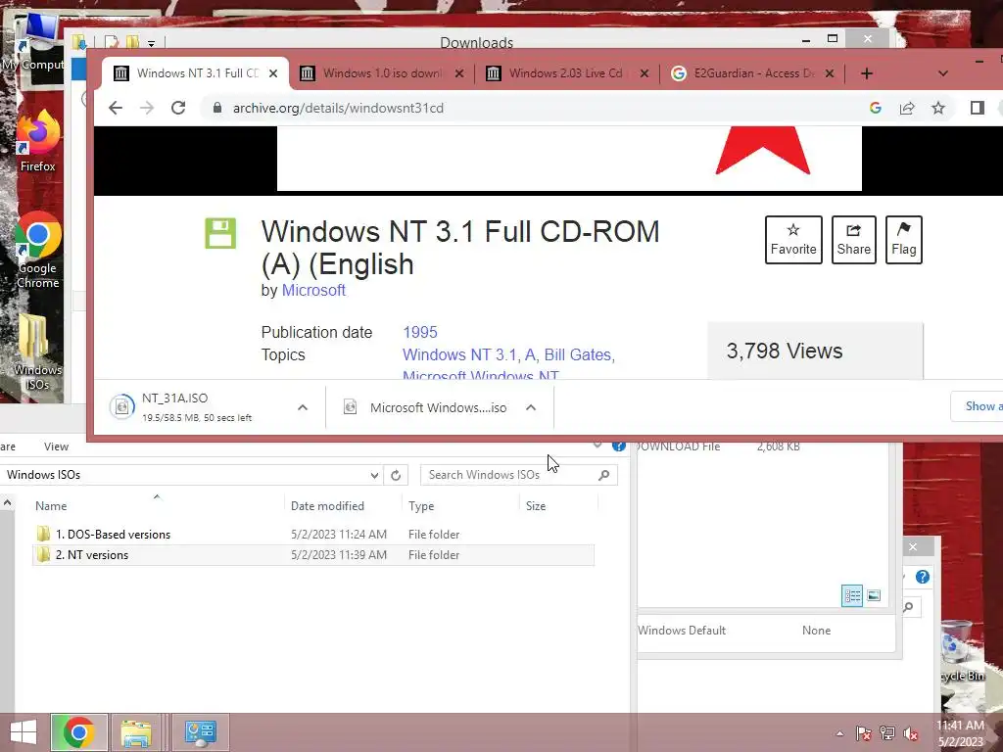This screenshot has height=752, width=1003.
Task: Close the Windows NT 3.1 tab
Action: tap(273, 73)
